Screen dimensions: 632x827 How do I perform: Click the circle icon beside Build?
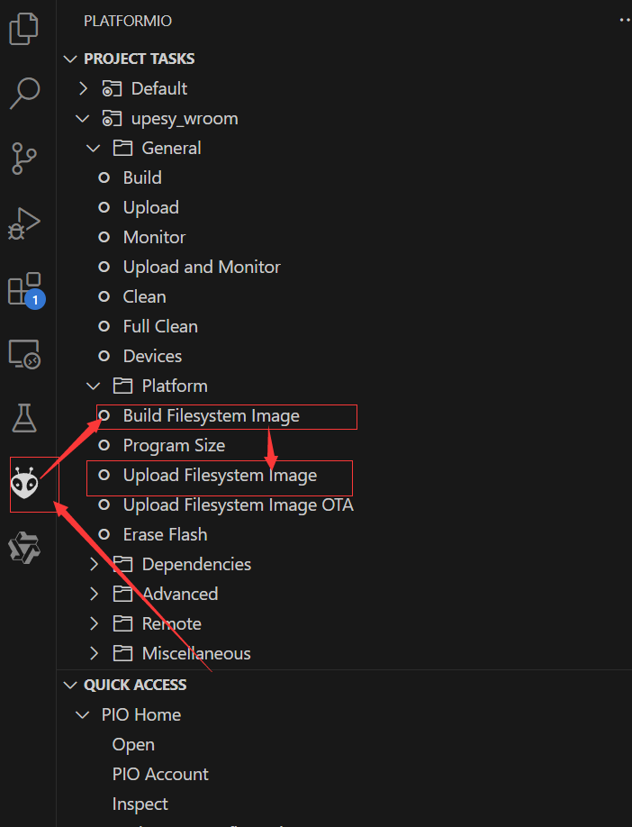click(104, 177)
